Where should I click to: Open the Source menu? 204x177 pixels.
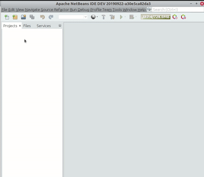pos(47,10)
